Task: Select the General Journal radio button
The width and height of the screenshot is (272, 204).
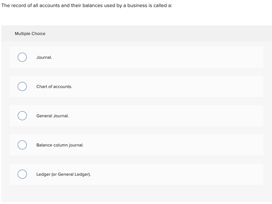Action: [22, 116]
